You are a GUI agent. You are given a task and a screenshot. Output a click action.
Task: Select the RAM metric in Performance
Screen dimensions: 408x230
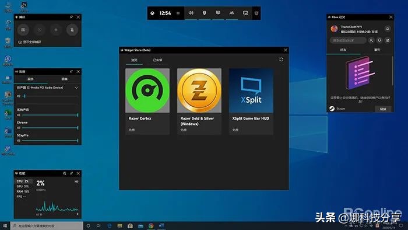click(23, 191)
